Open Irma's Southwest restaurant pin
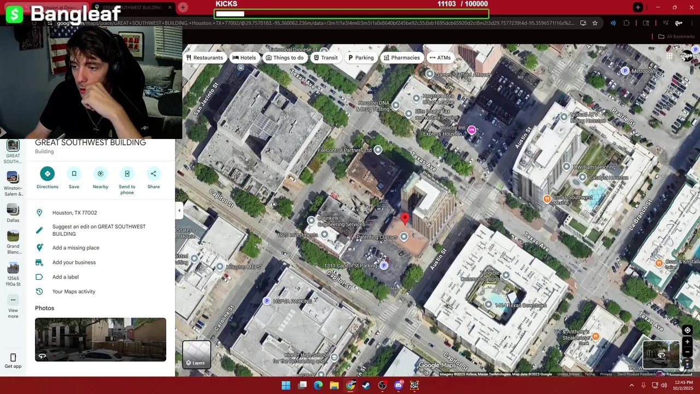Screen dimensions: 700x394 tap(547, 199)
